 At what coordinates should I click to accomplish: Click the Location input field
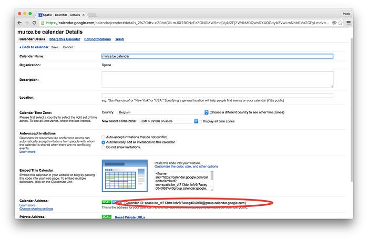217,96
